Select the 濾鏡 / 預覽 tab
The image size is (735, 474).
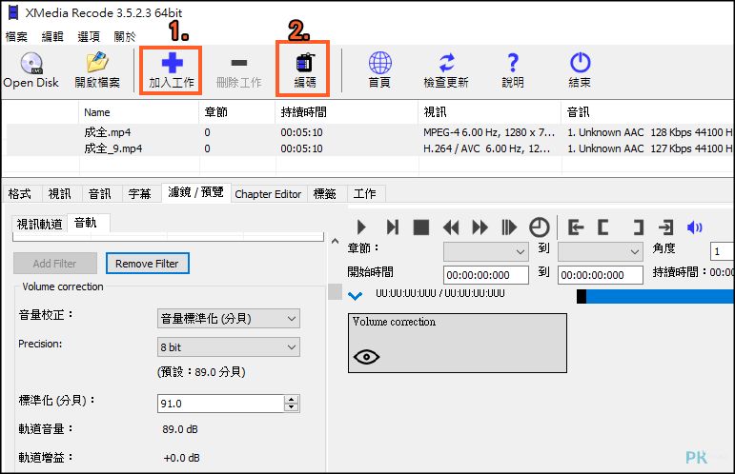(x=196, y=192)
